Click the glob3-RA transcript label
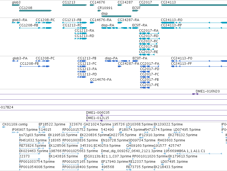227x171 pixels. coord(19,20)
